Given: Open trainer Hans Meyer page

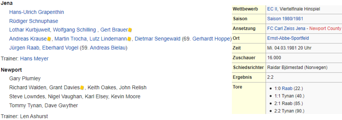Looking at the screenshot, I should tap(34, 59).
